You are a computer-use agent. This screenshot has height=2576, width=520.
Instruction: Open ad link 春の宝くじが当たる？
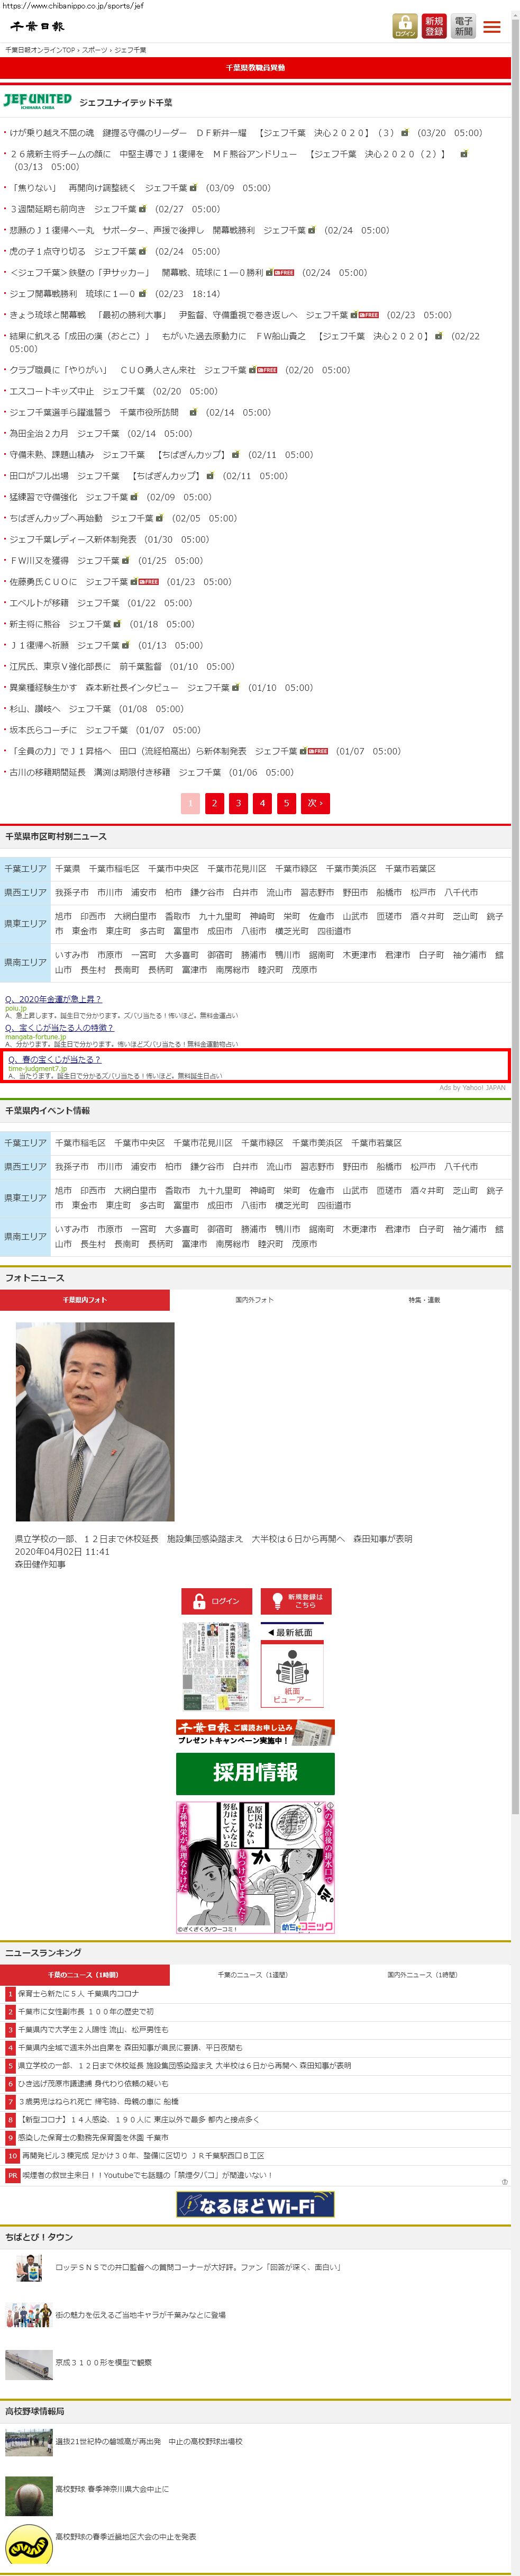click(55, 1059)
